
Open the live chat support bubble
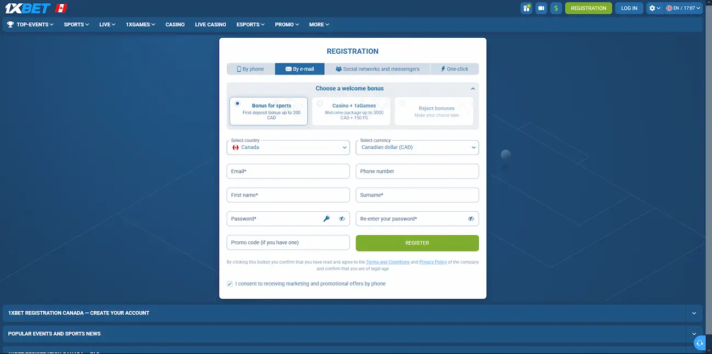700,343
